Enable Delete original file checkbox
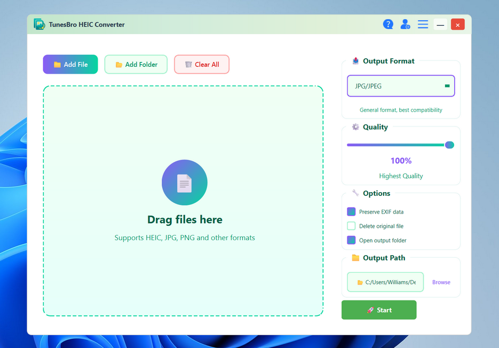 tap(351, 226)
